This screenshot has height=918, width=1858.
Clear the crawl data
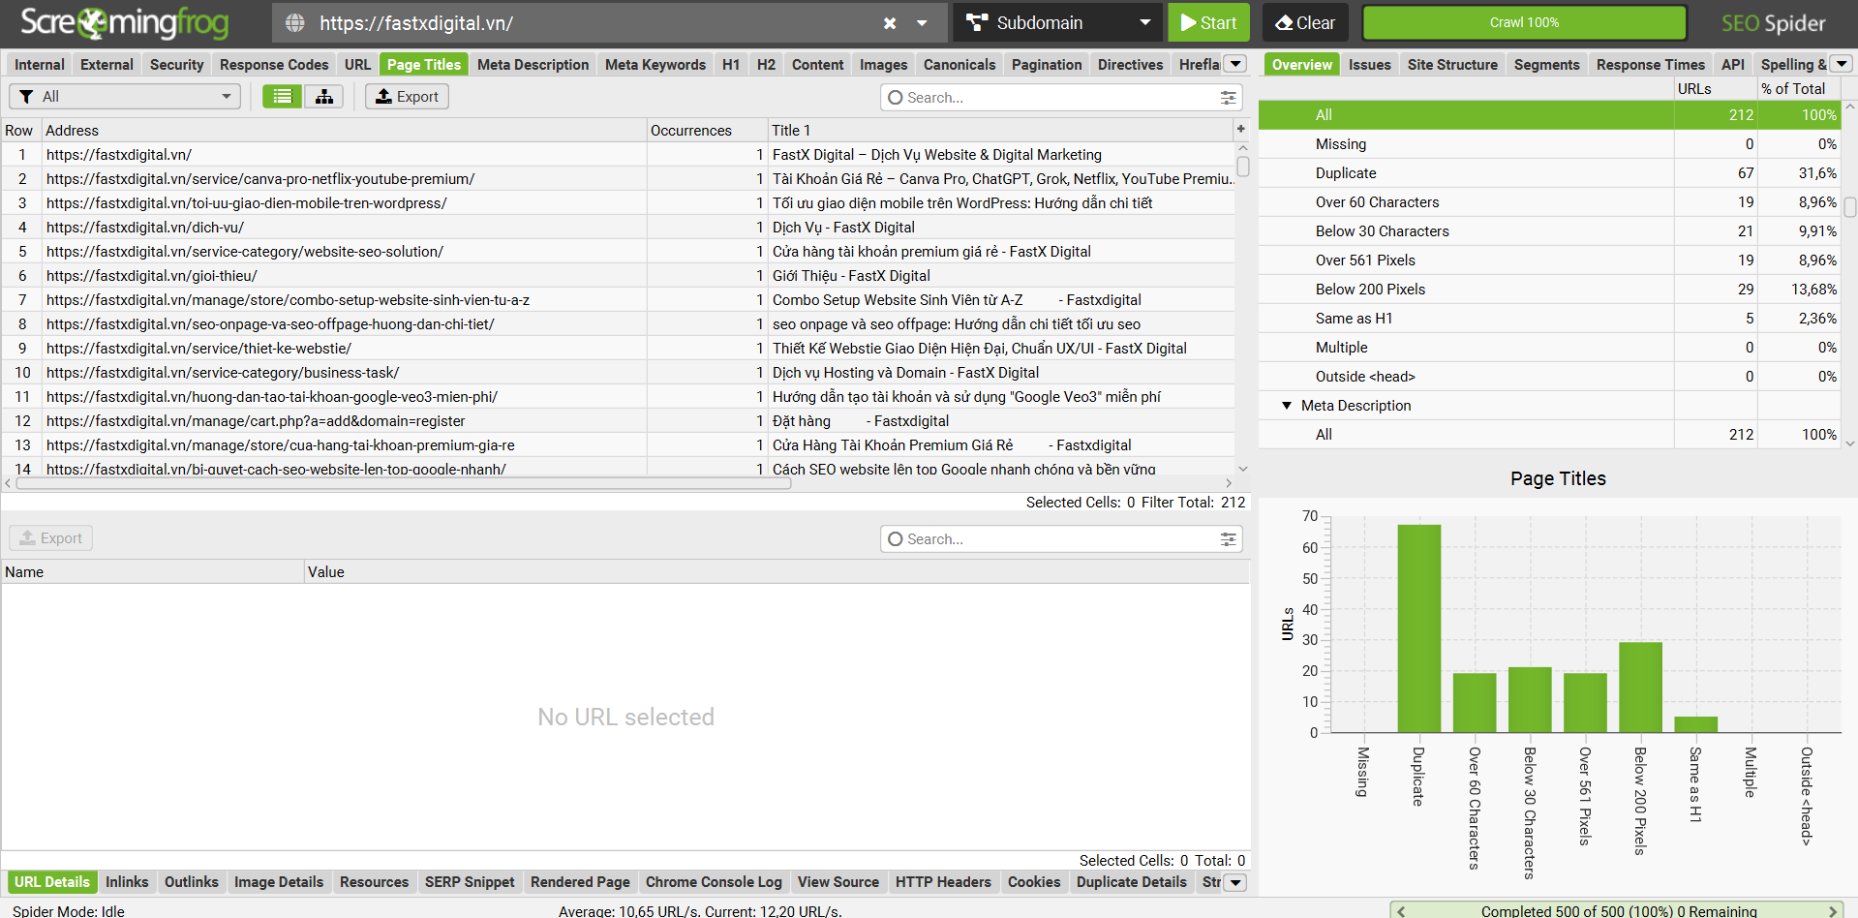tap(1305, 22)
